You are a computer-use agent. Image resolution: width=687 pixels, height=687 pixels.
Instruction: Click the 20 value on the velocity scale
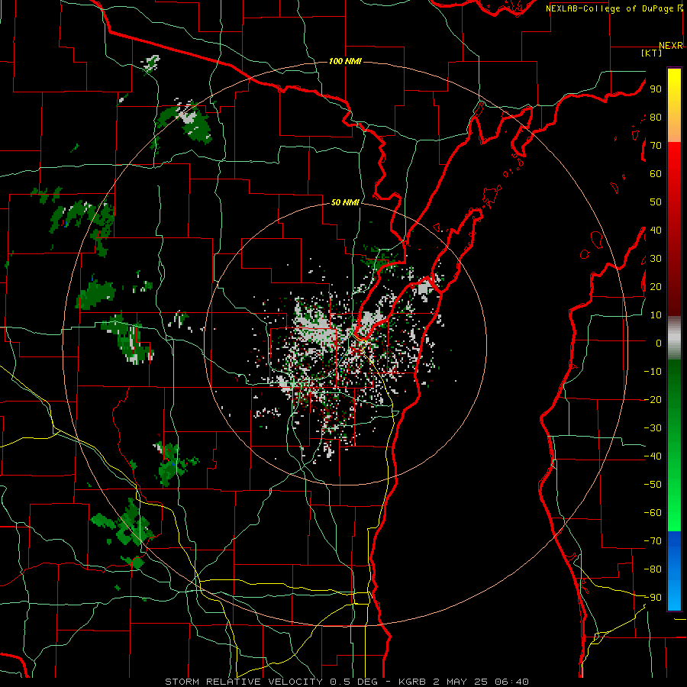point(656,286)
